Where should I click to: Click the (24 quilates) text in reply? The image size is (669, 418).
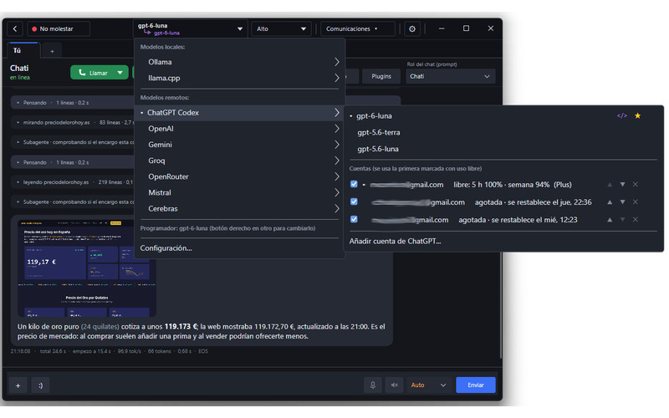click(100, 327)
